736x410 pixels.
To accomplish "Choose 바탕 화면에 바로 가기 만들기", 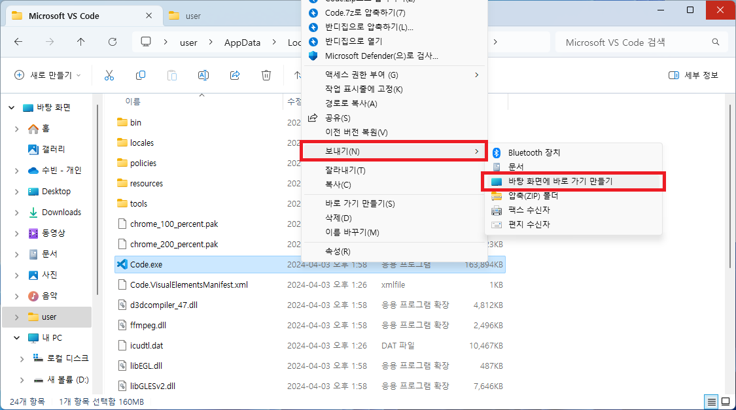I will pos(573,181).
